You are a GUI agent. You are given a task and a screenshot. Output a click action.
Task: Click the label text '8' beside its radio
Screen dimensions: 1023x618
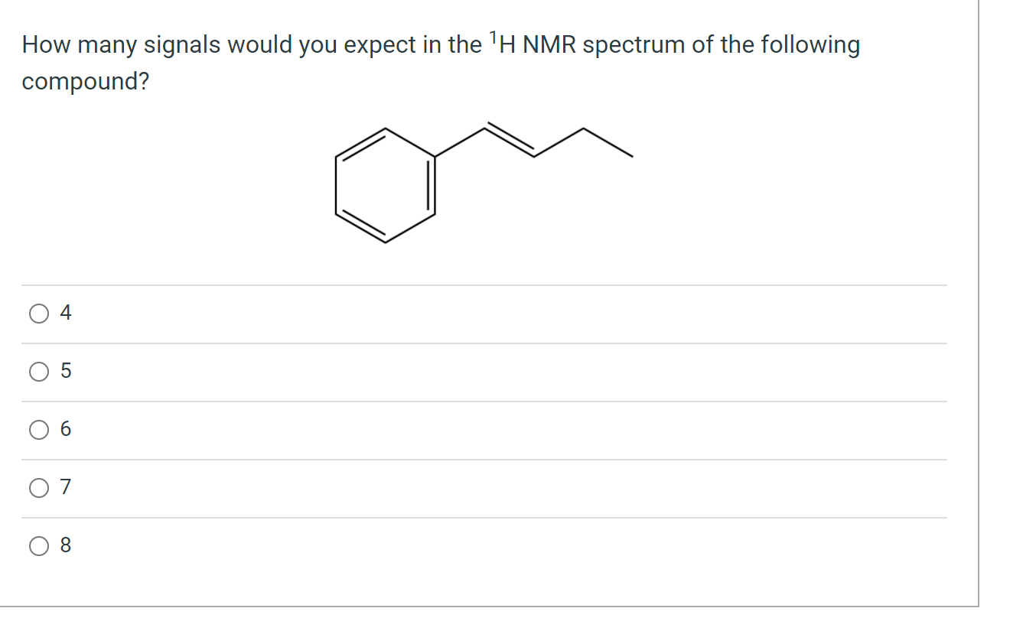tap(66, 545)
